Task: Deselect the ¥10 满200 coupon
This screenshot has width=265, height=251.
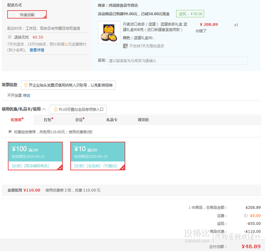Action: tap(98, 156)
